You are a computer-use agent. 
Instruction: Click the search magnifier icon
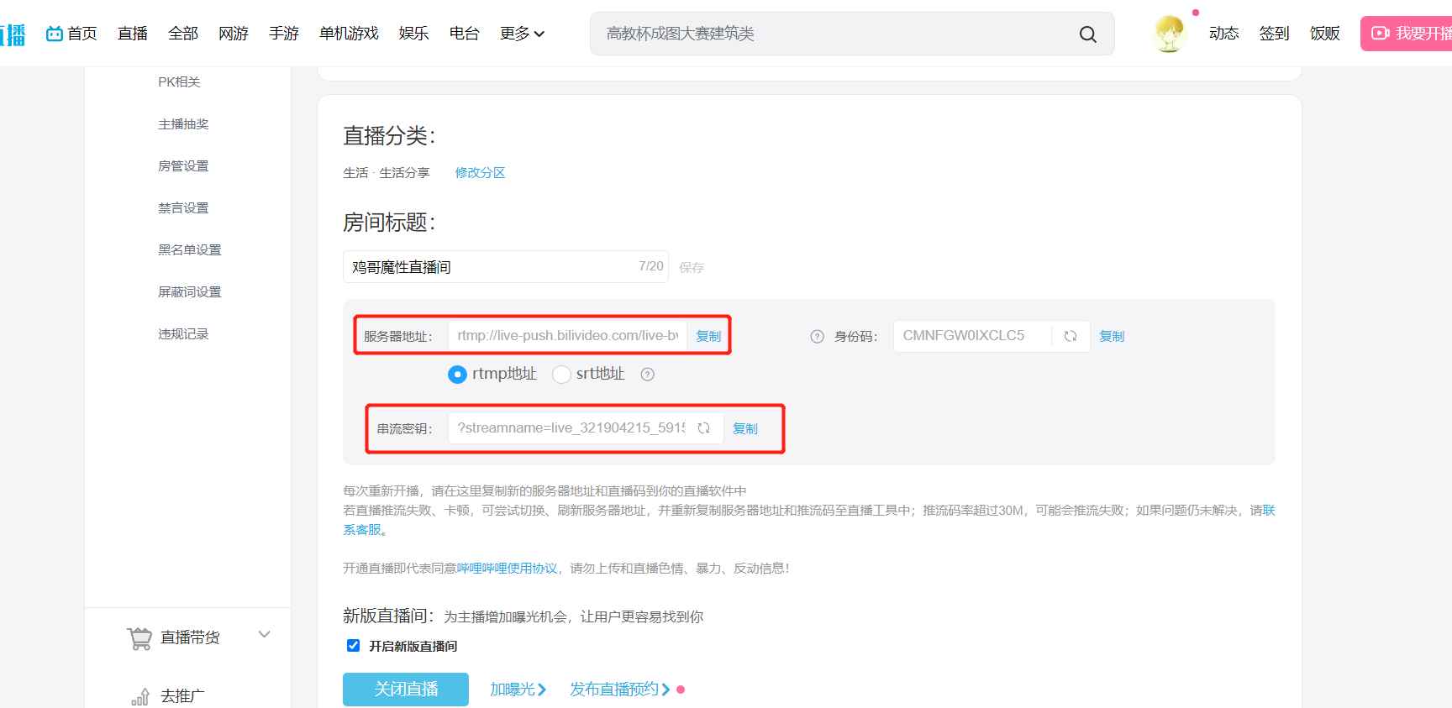[1087, 34]
